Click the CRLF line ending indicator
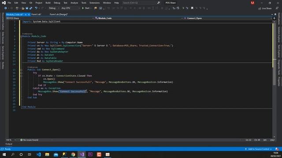The image size is (282, 158). coord(272,140)
